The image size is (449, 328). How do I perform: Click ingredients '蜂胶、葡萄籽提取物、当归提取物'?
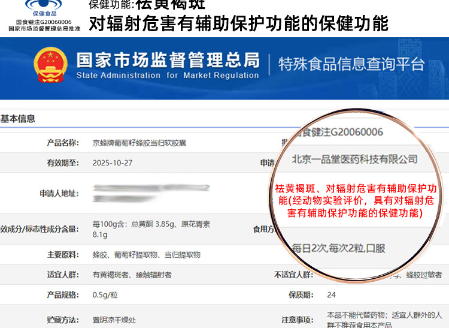pyautogui.click(x=146, y=255)
